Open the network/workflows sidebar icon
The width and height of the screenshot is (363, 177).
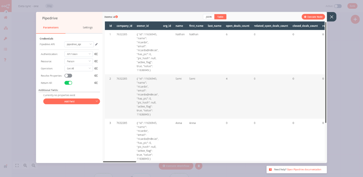tap(6, 28)
